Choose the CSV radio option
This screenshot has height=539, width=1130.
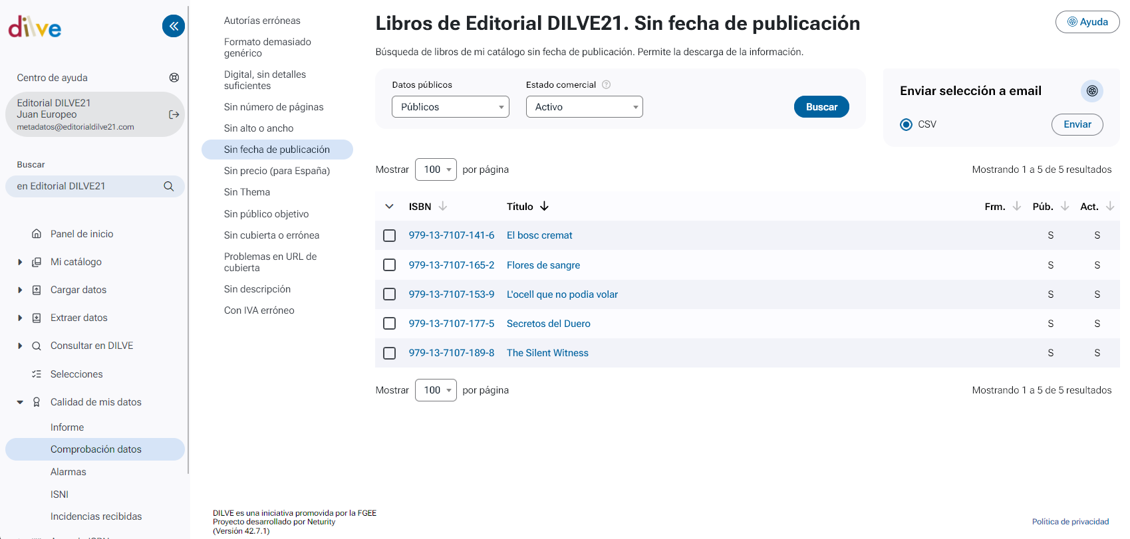(x=906, y=124)
